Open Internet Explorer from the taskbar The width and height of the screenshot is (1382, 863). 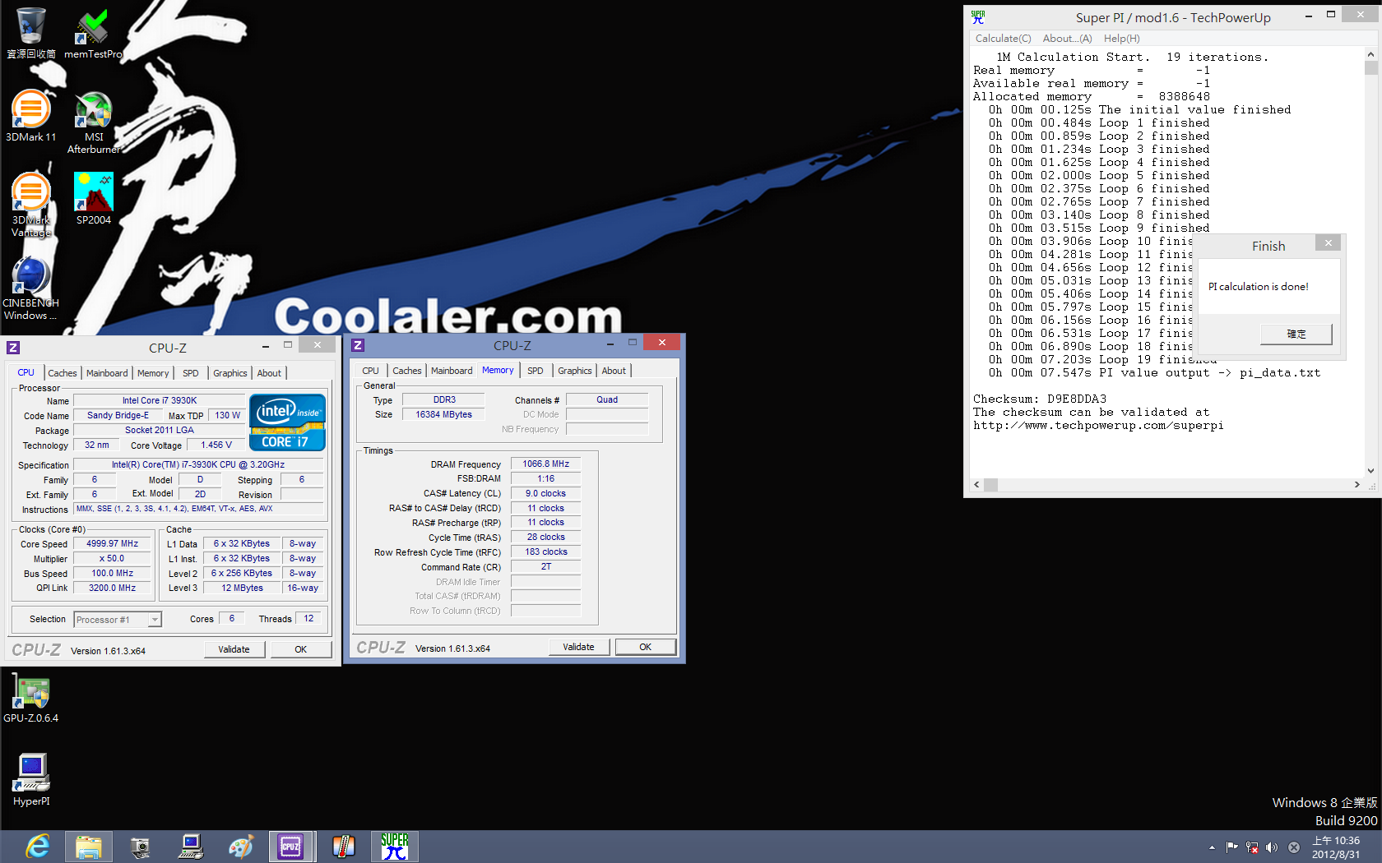[x=38, y=847]
